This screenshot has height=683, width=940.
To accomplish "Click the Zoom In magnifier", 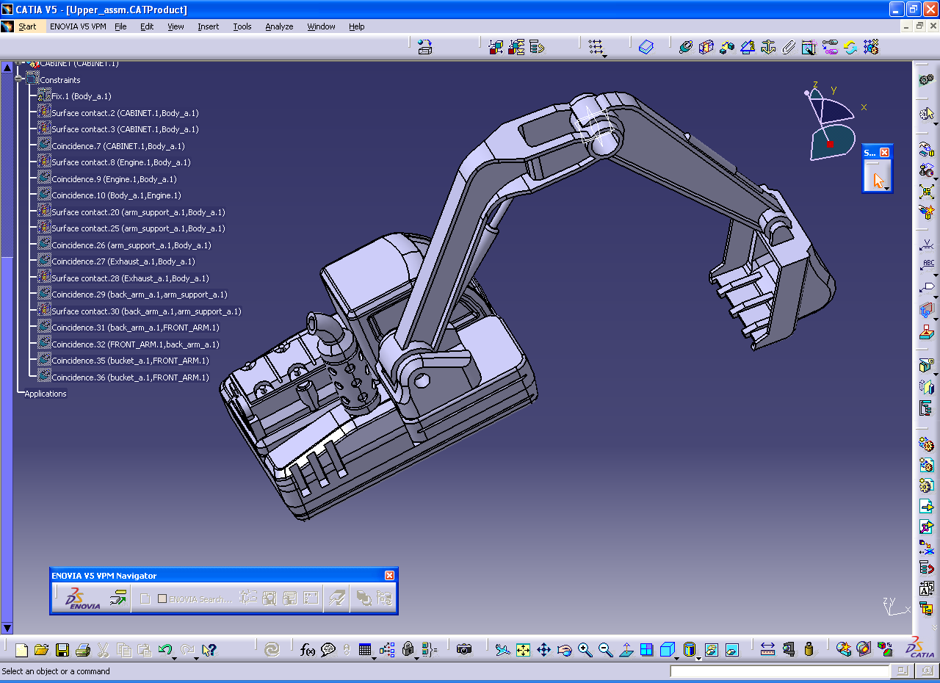I will pos(585,649).
